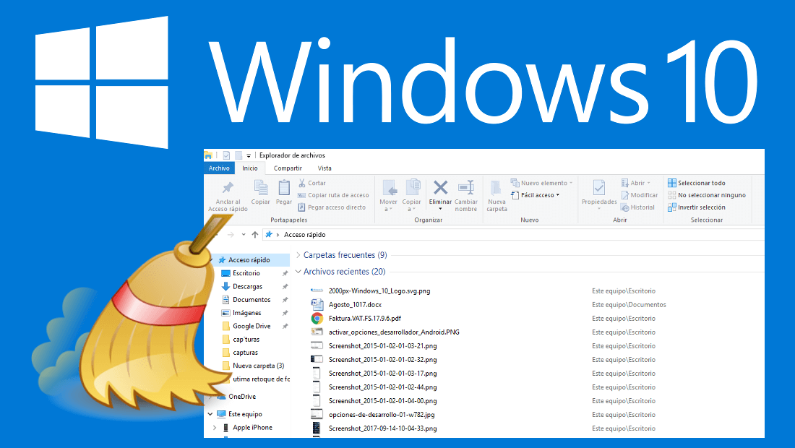
Task: Click No seleccionar ninguno
Action: pyautogui.click(x=707, y=195)
